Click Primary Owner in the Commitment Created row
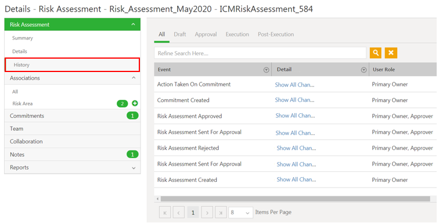The image size is (439, 223). (390, 100)
